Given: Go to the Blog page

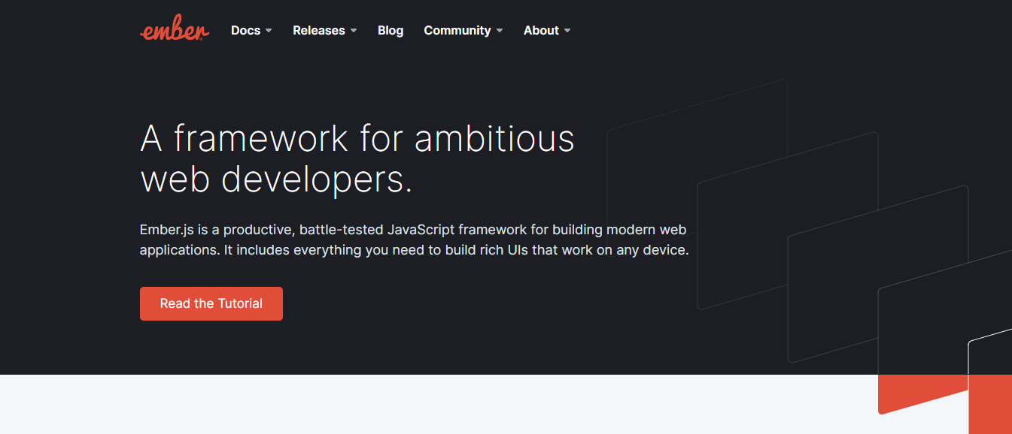Looking at the screenshot, I should coord(391,31).
